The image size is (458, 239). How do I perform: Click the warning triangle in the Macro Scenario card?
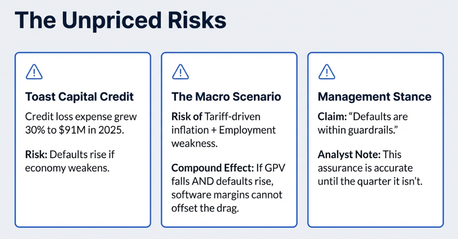pos(180,72)
